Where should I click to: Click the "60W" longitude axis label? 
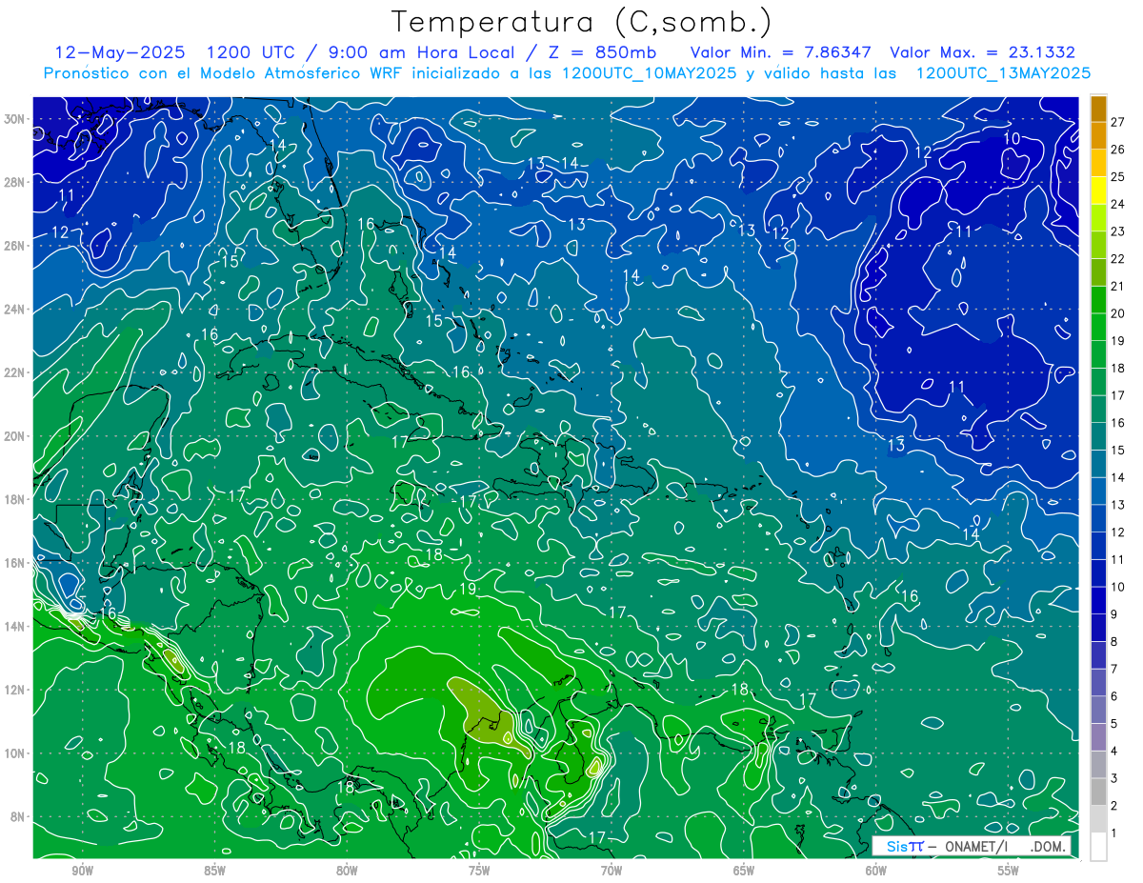click(x=876, y=871)
